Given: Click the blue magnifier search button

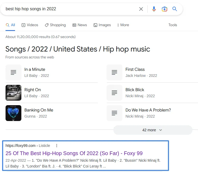Looking at the screenshot, I should tap(175, 9).
